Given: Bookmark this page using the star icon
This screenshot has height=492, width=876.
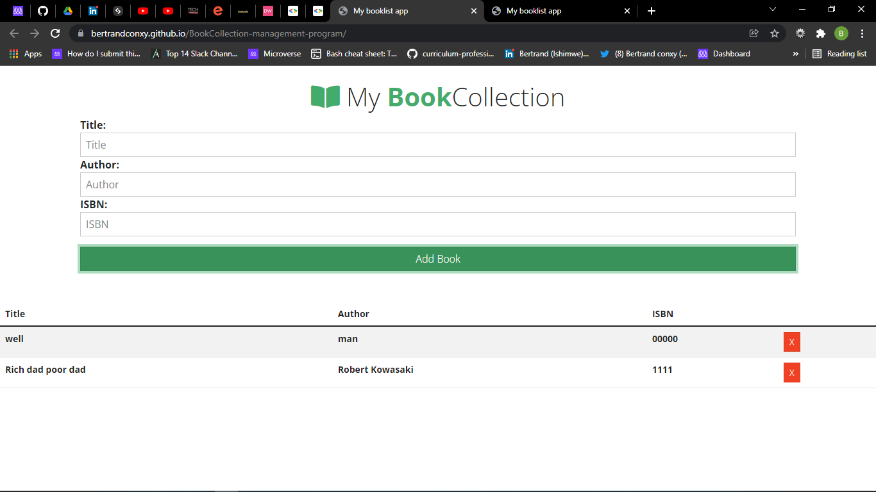Looking at the screenshot, I should [x=775, y=33].
